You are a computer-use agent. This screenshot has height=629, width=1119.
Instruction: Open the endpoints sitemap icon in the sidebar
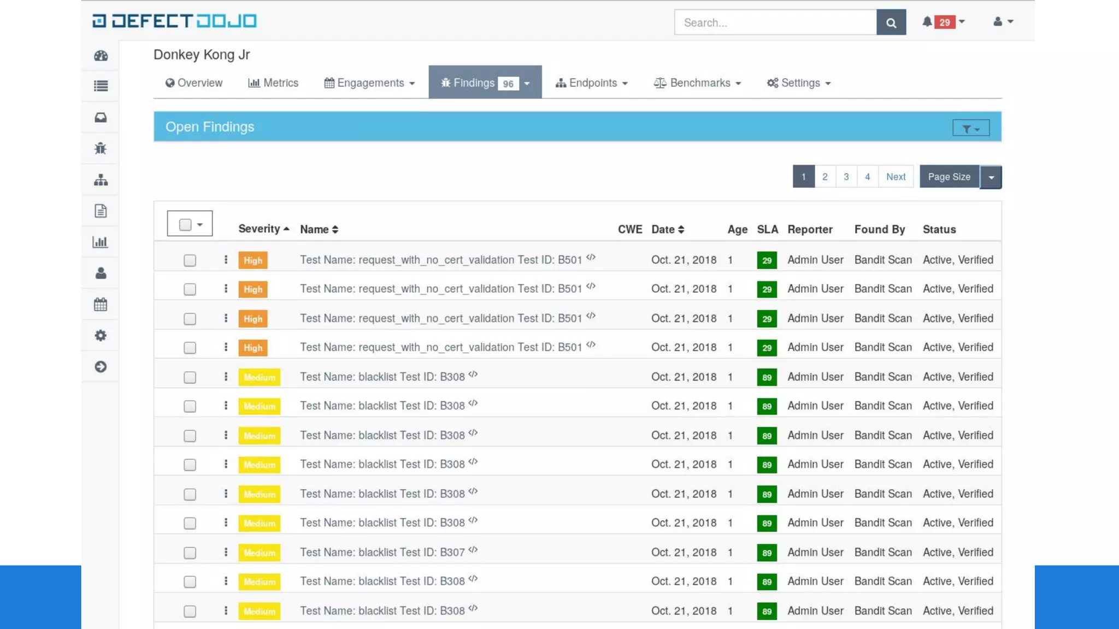(101, 180)
